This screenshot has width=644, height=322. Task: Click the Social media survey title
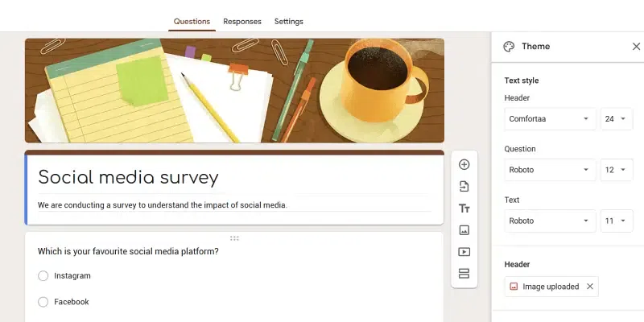128,177
